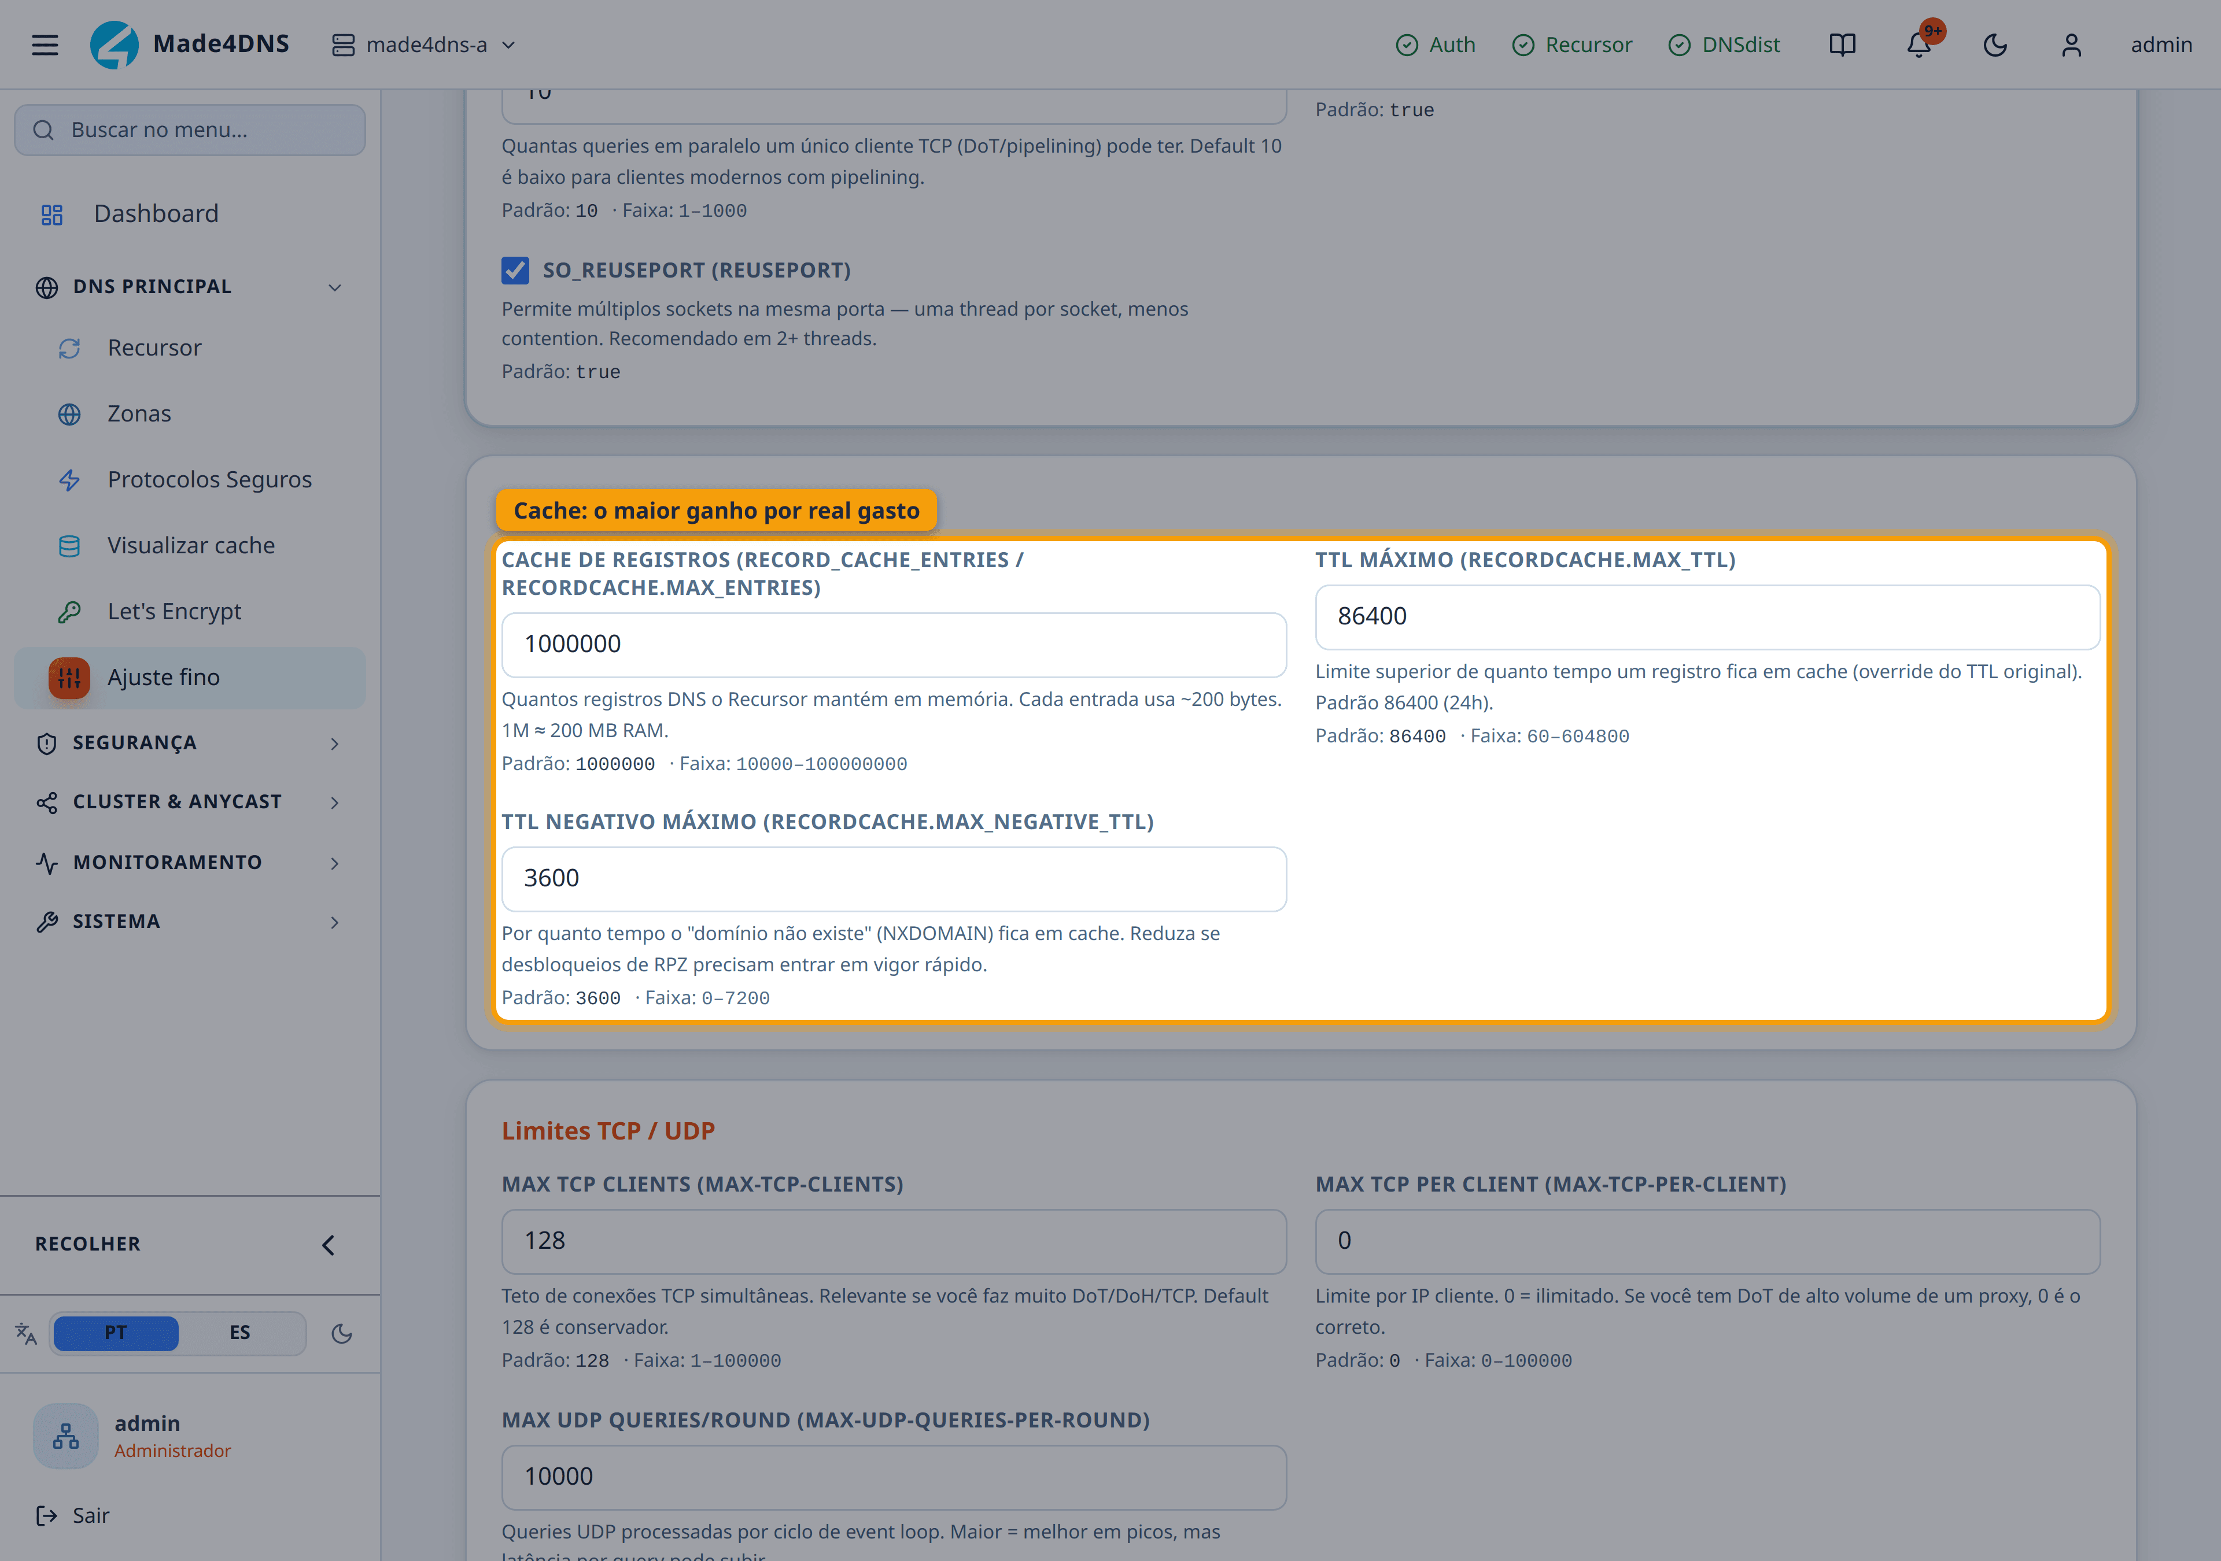
Task: Click the Let's Encrypt key icon
Action: 69,612
